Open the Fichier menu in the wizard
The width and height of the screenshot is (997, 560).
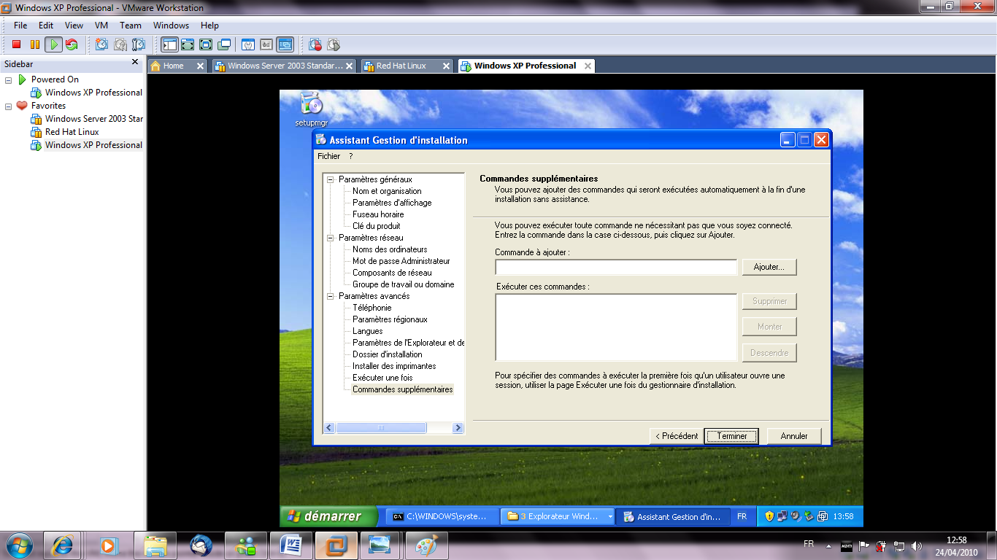point(328,156)
